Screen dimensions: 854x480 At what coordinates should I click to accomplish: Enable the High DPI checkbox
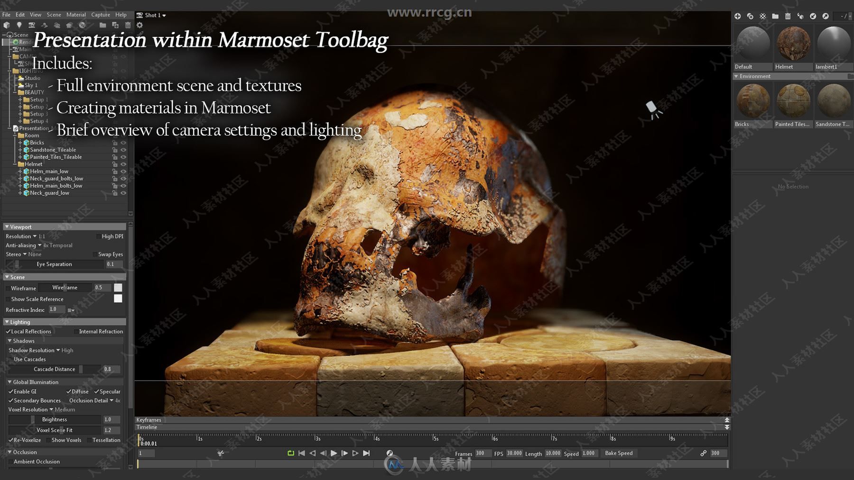pos(98,236)
